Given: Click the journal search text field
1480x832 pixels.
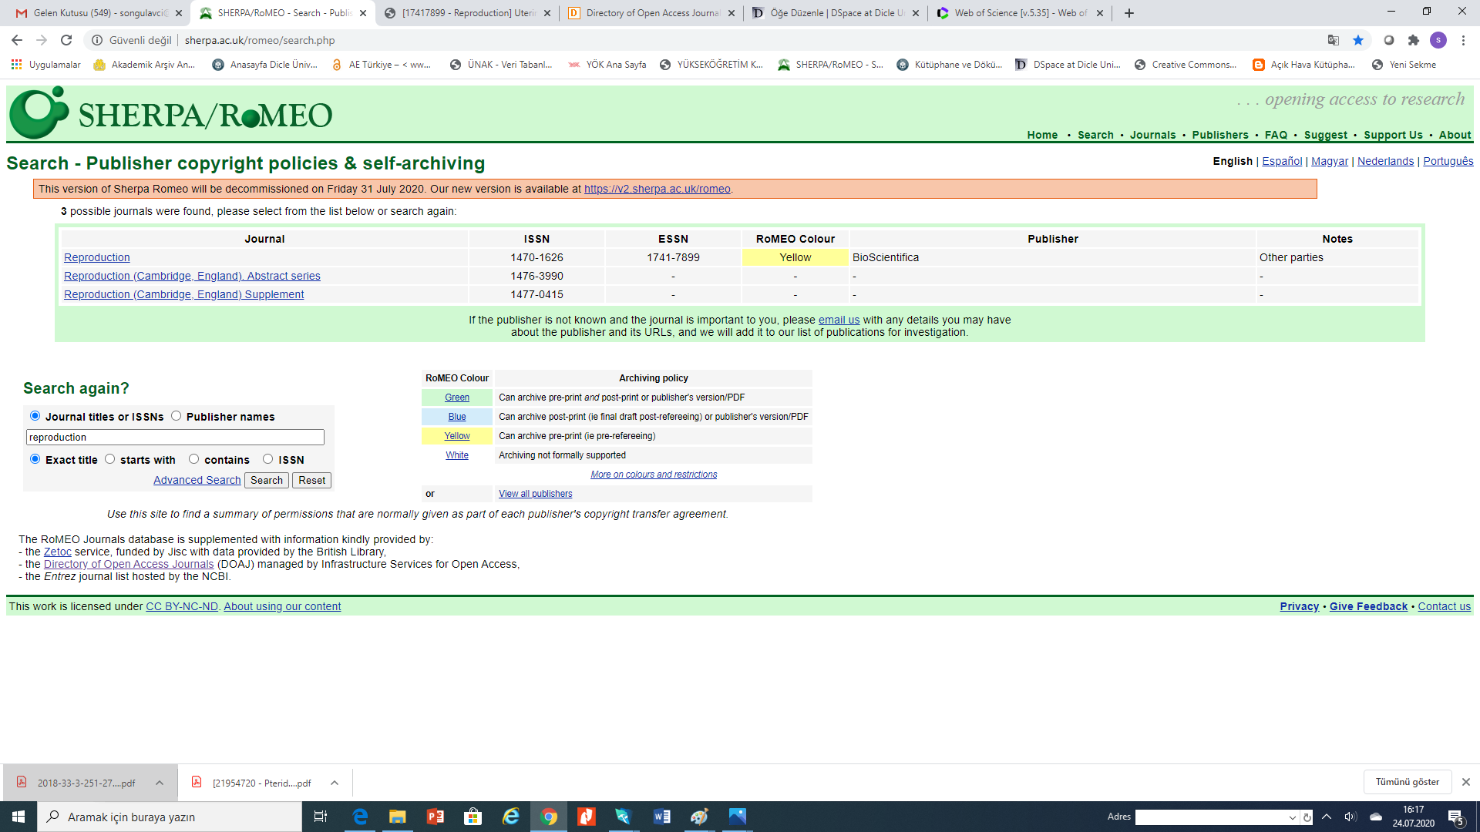Looking at the screenshot, I should (x=175, y=437).
